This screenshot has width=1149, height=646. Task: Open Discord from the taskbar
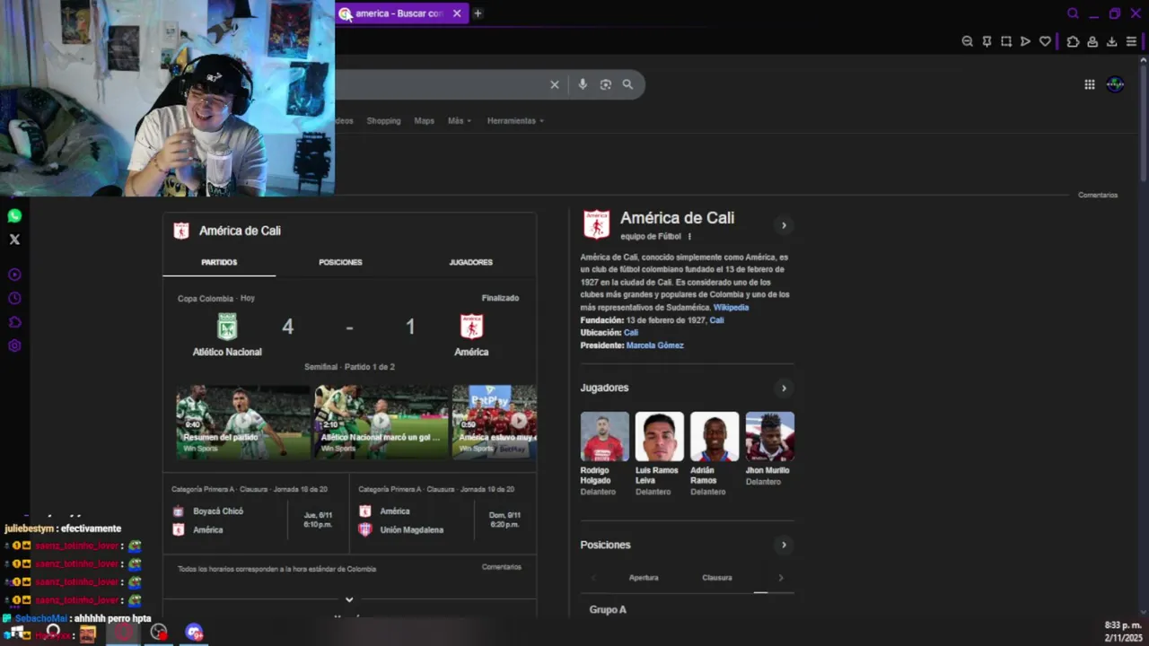pos(194,633)
